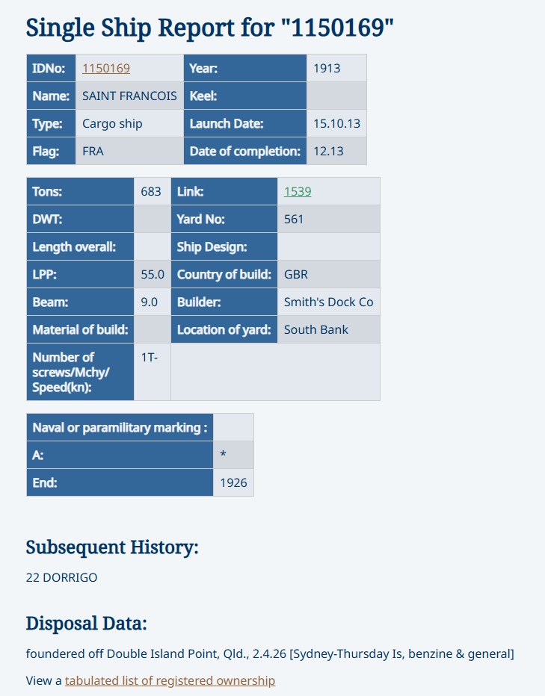Click the Subsequent History heading
This screenshot has width=545, height=696.
click(112, 547)
